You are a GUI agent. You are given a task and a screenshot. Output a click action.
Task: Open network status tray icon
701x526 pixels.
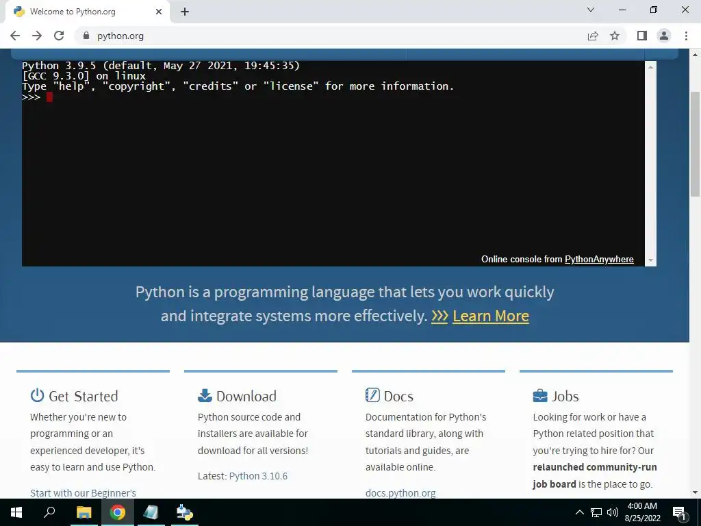(x=596, y=512)
